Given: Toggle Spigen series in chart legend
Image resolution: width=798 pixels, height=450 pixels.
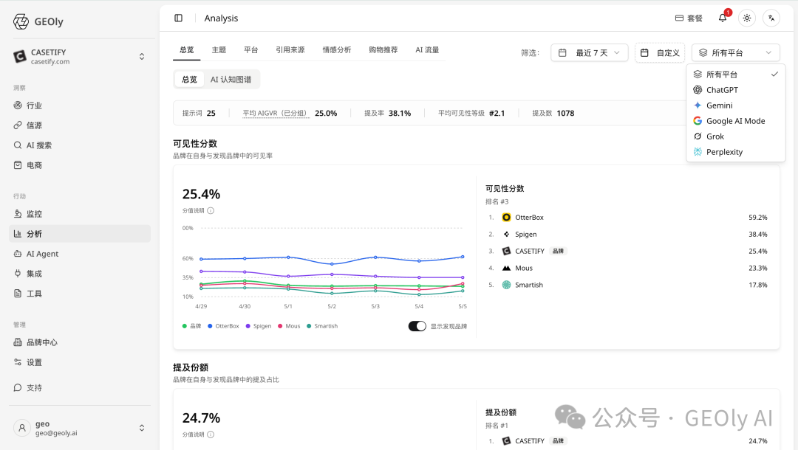Looking at the screenshot, I should (259, 326).
